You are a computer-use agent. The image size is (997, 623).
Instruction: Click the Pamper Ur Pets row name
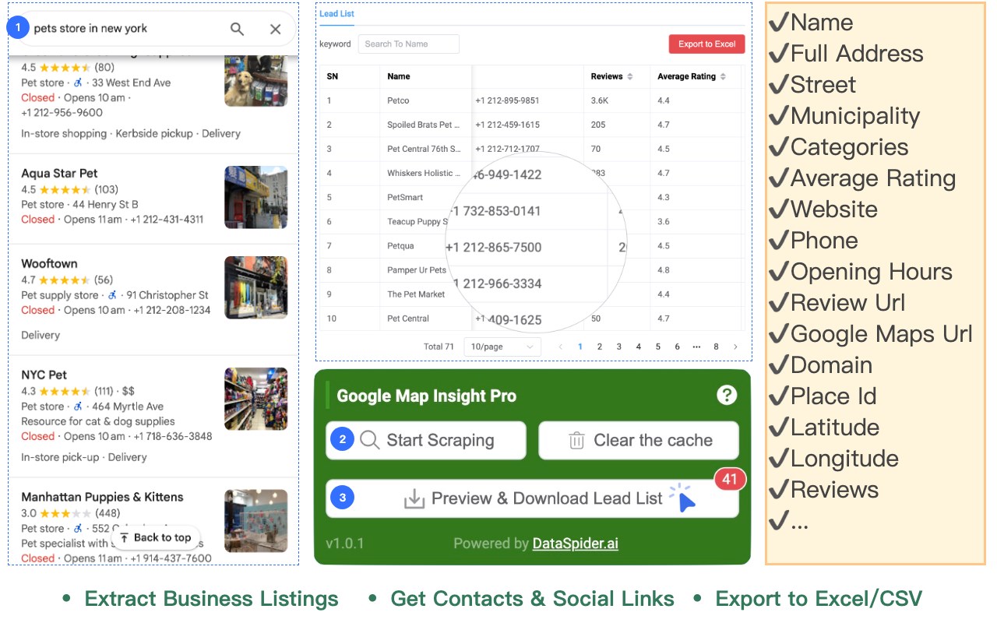(417, 270)
